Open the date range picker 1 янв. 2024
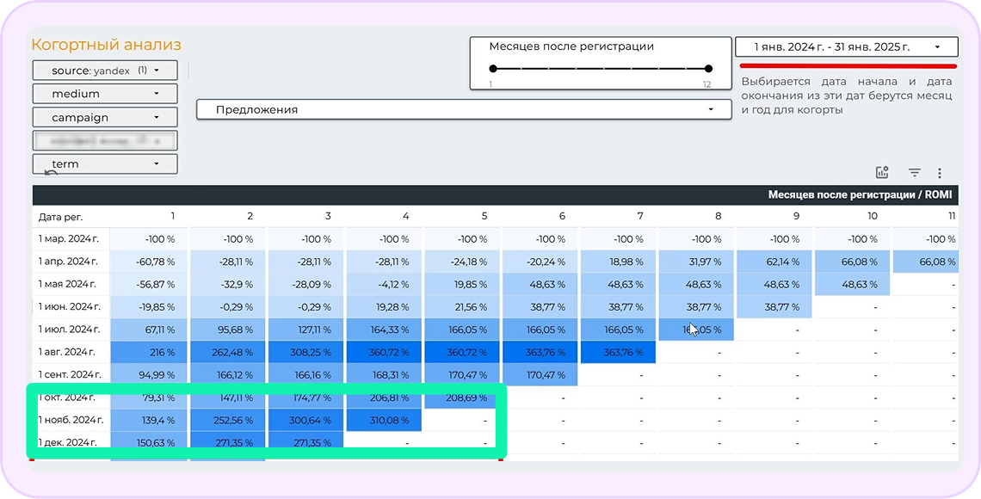981x499 pixels. coord(846,47)
